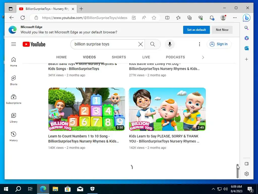The height and width of the screenshot is (194, 258).
Task: Open Microsoft 365 icon in Edge sidebar
Action: [246, 38]
